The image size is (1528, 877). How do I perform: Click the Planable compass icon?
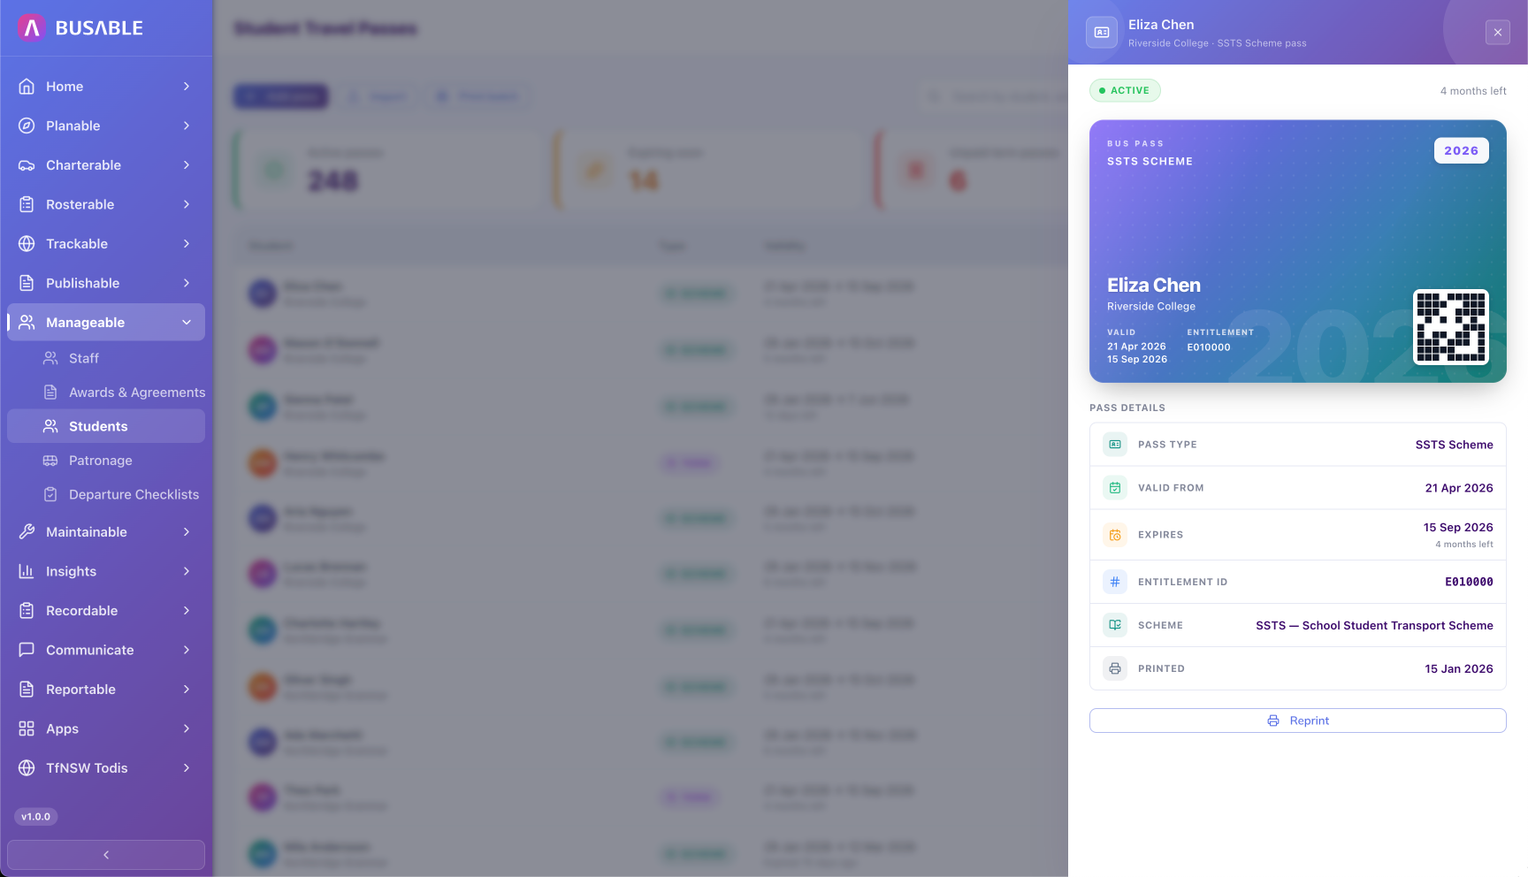coord(27,126)
